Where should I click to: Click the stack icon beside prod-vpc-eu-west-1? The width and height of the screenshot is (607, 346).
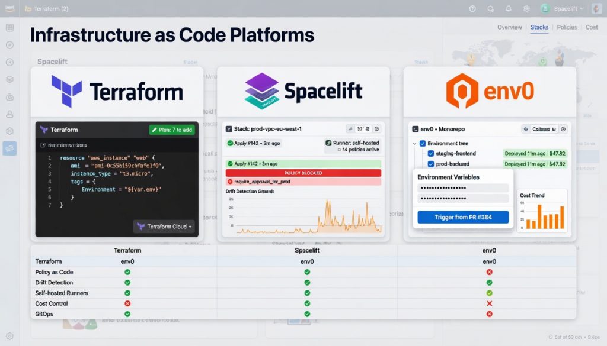coord(229,129)
